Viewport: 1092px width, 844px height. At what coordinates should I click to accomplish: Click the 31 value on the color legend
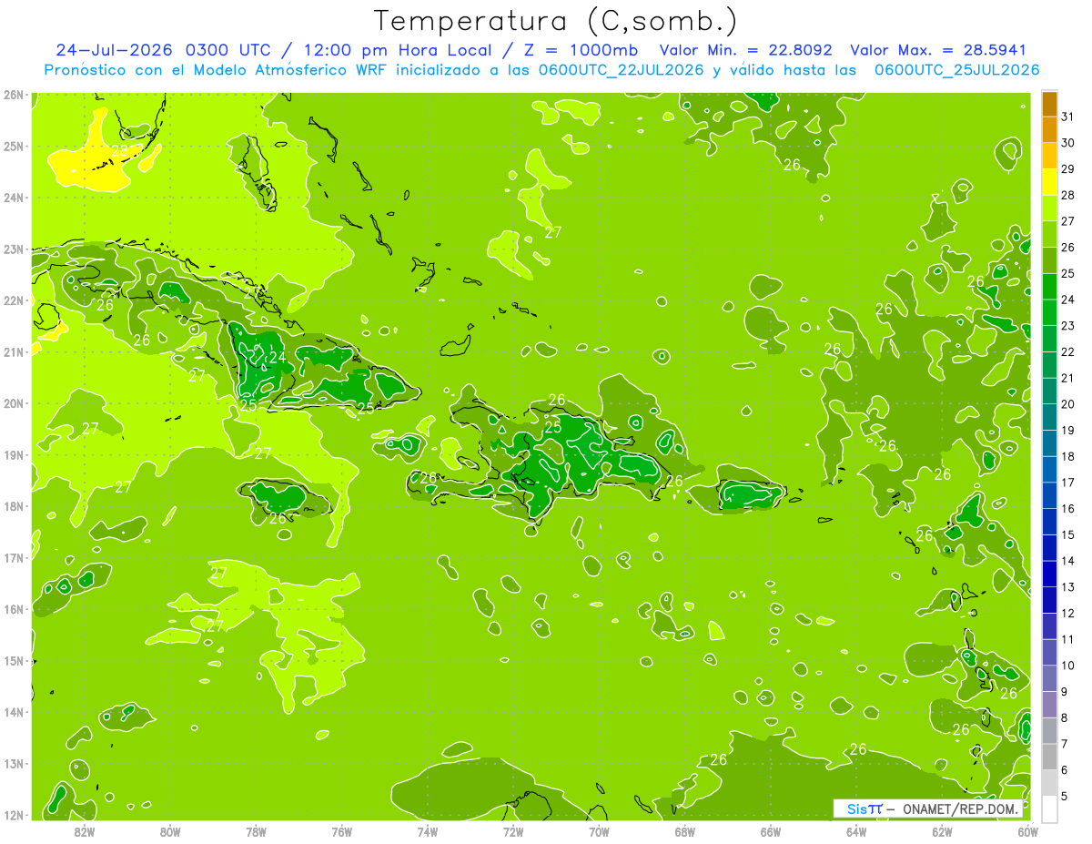[x=1068, y=117]
